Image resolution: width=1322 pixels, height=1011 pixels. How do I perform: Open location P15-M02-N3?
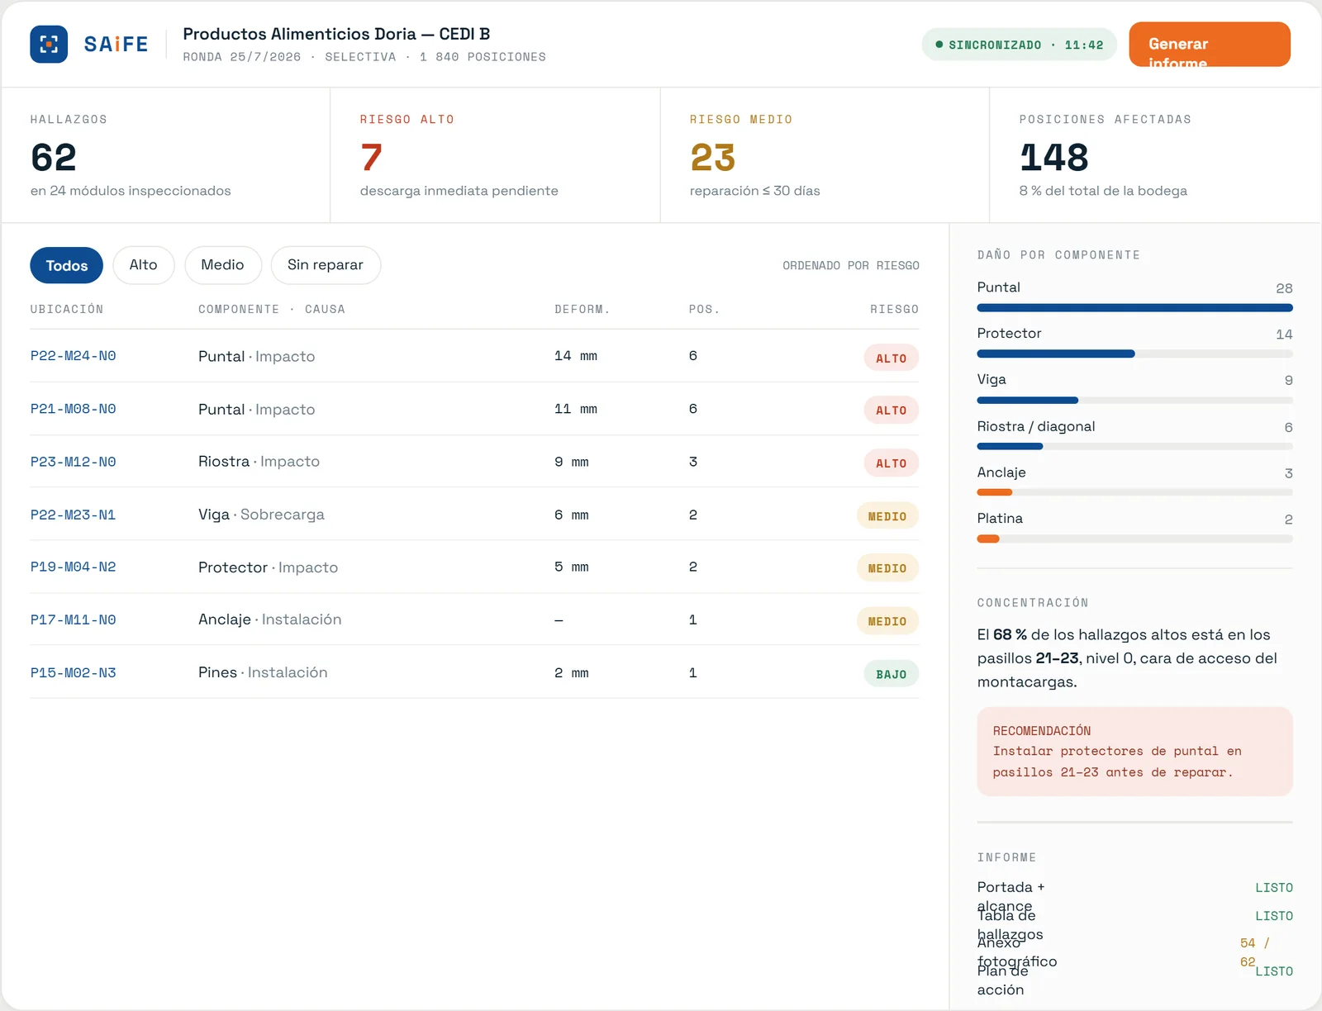tap(74, 672)
